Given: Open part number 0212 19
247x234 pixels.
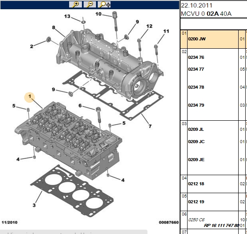Looking at the screenshot, I should pos(196,202).
